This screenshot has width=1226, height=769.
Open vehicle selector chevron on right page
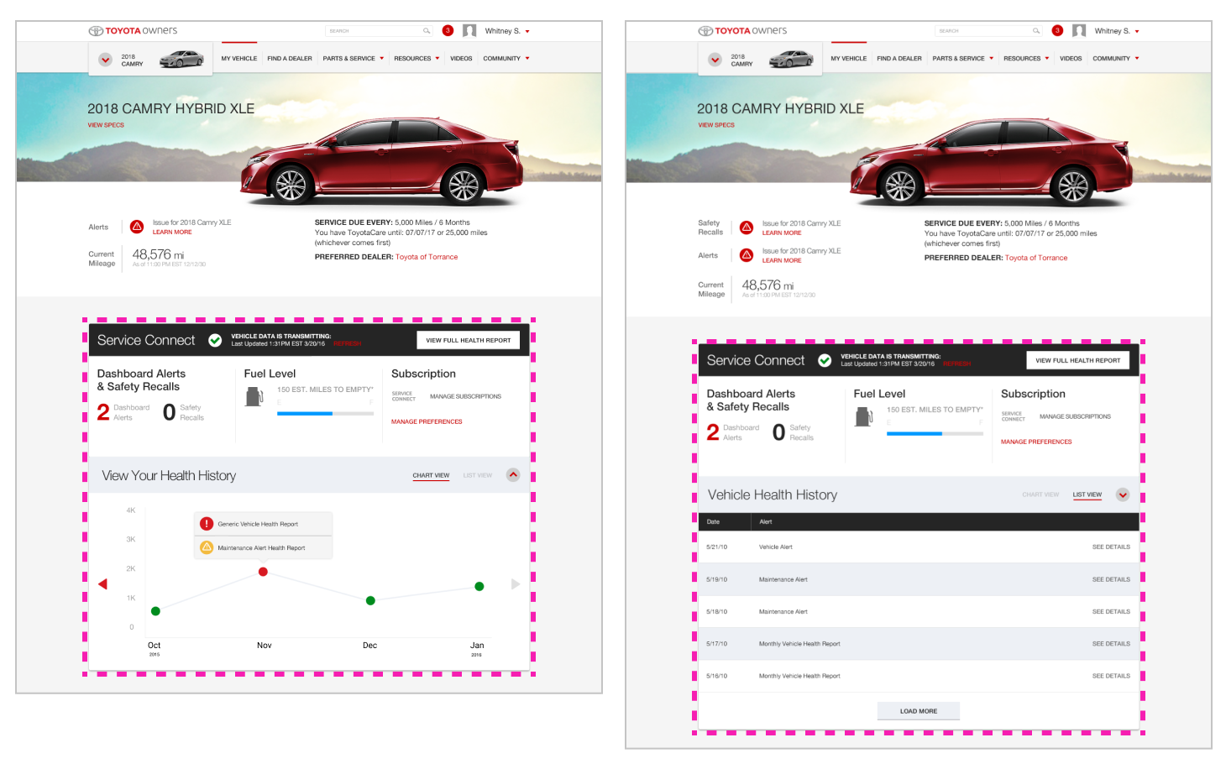click(715, 60)
